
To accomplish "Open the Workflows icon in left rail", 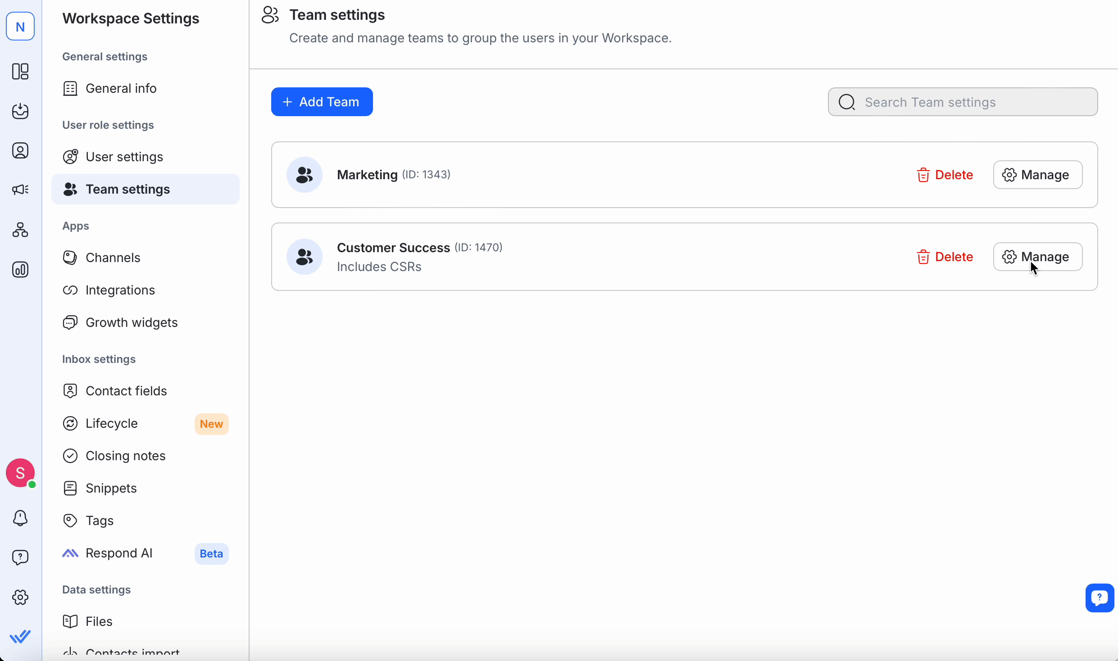I will [x=20, y=230].
